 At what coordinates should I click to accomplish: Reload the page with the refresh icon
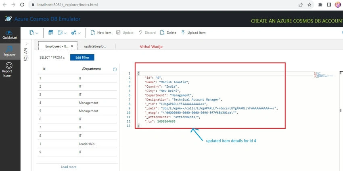pyautogui.click(x=22, y=4)
